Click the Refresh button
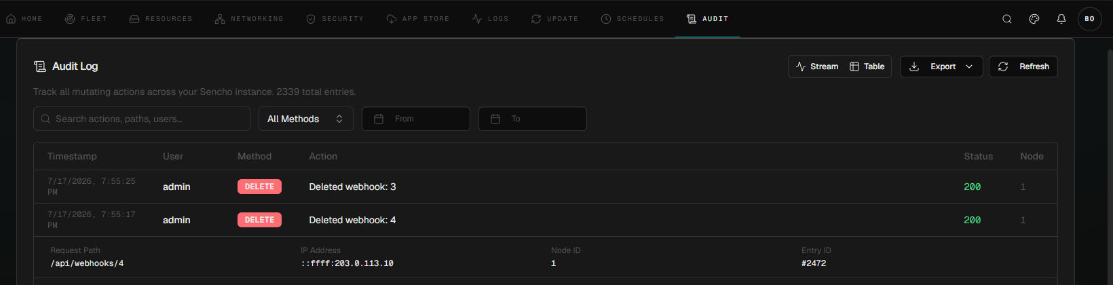This screenshot has width=1113, height=285. tap(1023, 66)
